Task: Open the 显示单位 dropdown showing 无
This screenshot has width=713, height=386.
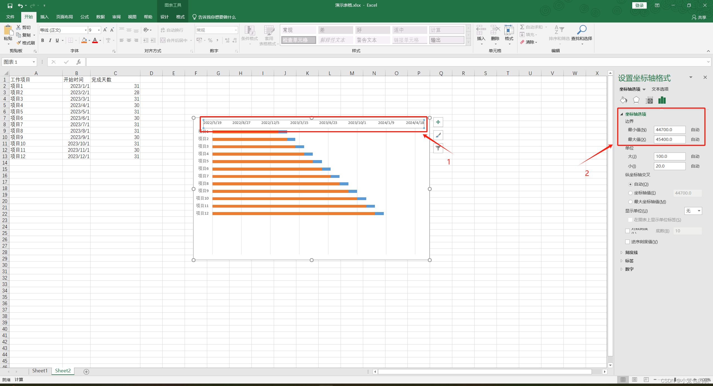Action: click(x=693, y=211)
